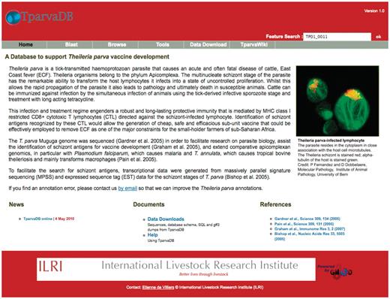Click 'Better lives through livestock' tagline
Screen dimensions: 390x299
click(x=203, y=274)
